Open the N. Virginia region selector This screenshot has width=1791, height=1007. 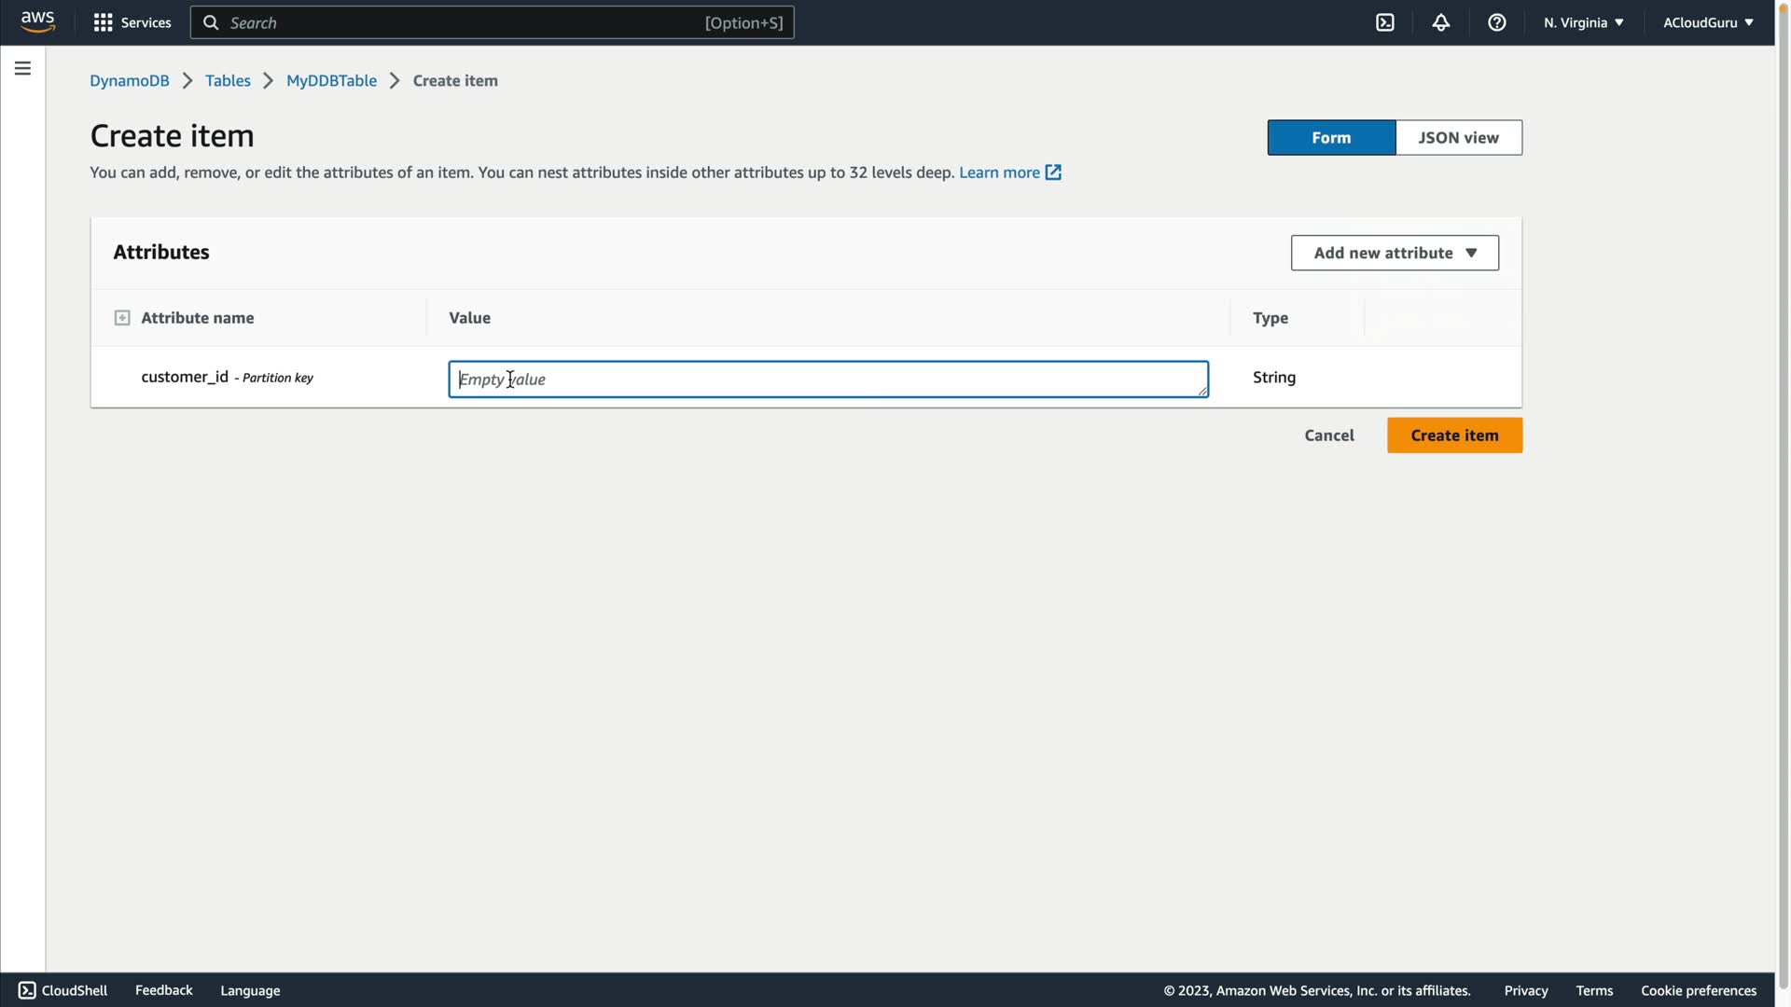coord(1583,22)
